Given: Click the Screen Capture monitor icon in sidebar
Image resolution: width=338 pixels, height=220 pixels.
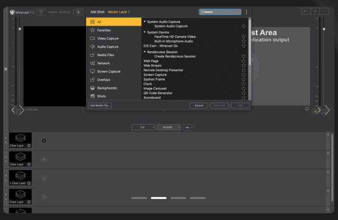Looking at the screenshot, I should (x=93, y=71).
